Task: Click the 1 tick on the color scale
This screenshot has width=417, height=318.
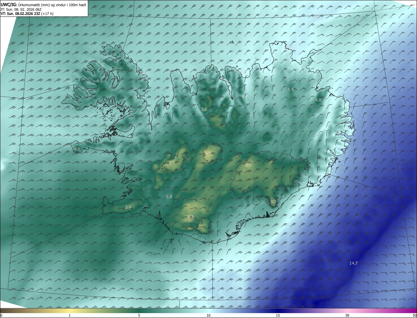Action: [70, 315]
